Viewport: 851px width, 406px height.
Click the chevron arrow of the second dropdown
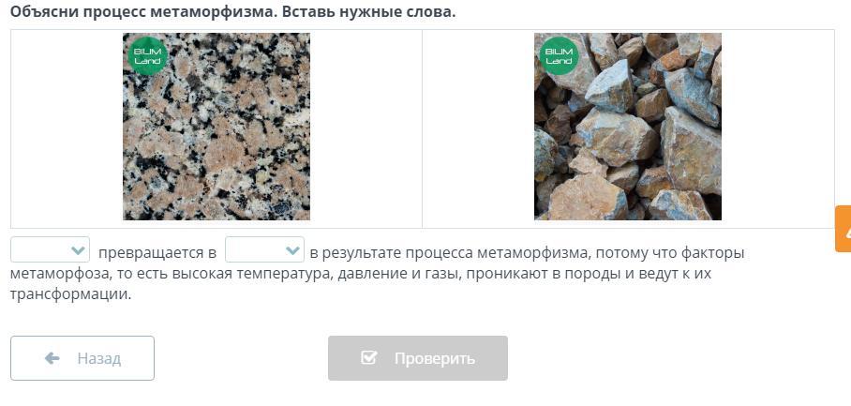[292, 250]
